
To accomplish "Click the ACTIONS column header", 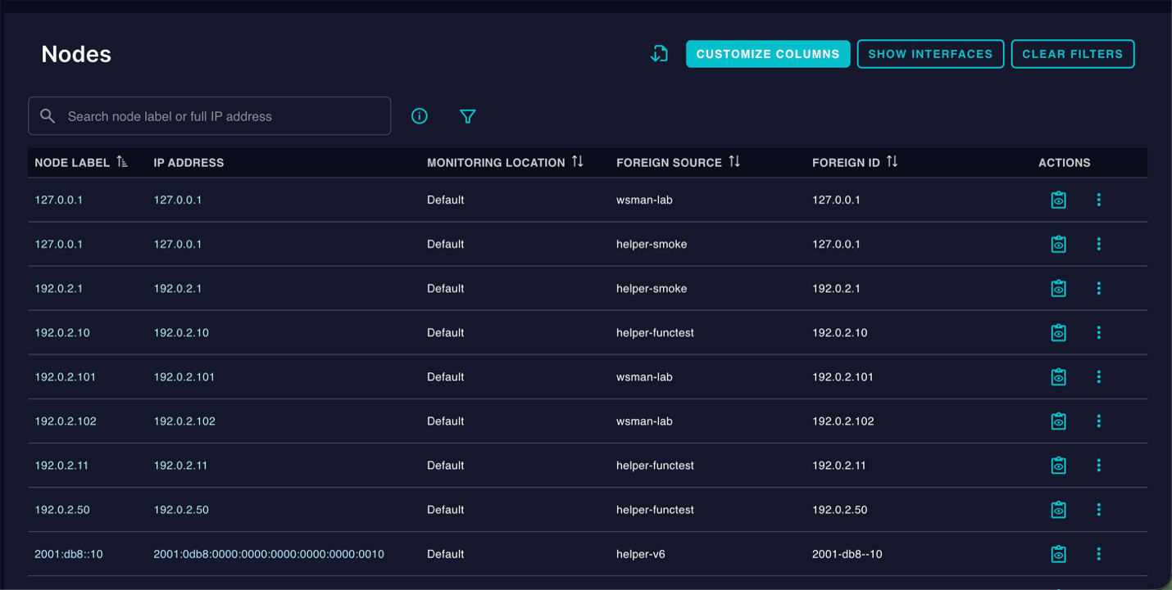I will (1065, 162).
